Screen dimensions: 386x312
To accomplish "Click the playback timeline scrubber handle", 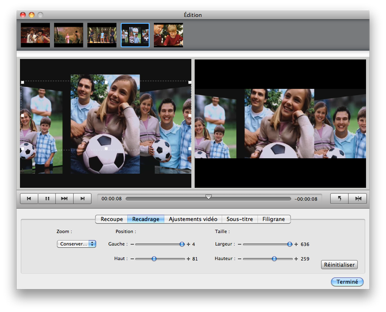I will click(x=208, y=197).
